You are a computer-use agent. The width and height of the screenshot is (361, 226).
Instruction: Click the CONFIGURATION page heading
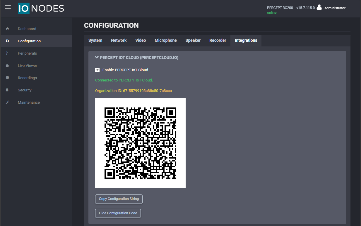point(111,25)
